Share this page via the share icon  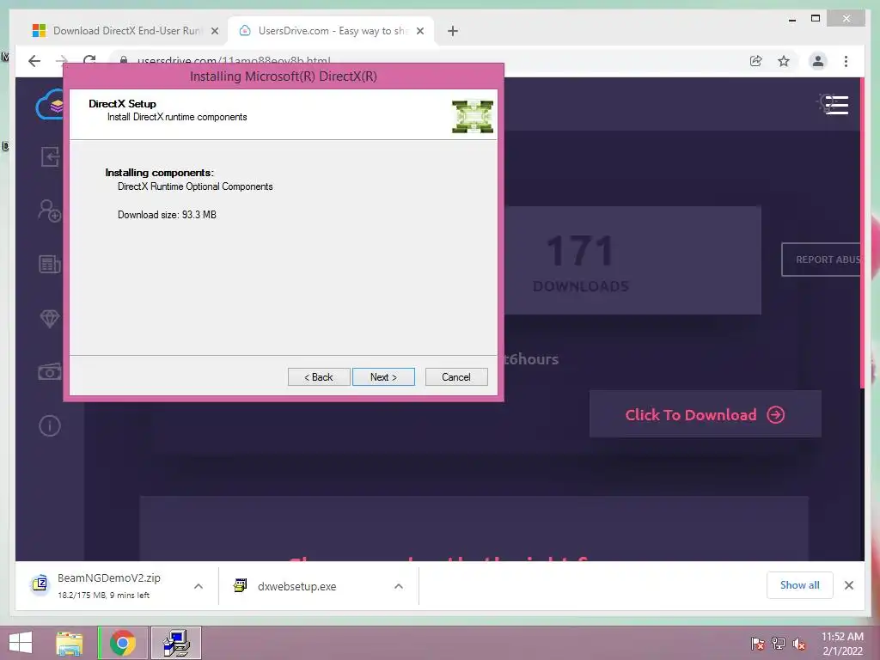(756, 61)
